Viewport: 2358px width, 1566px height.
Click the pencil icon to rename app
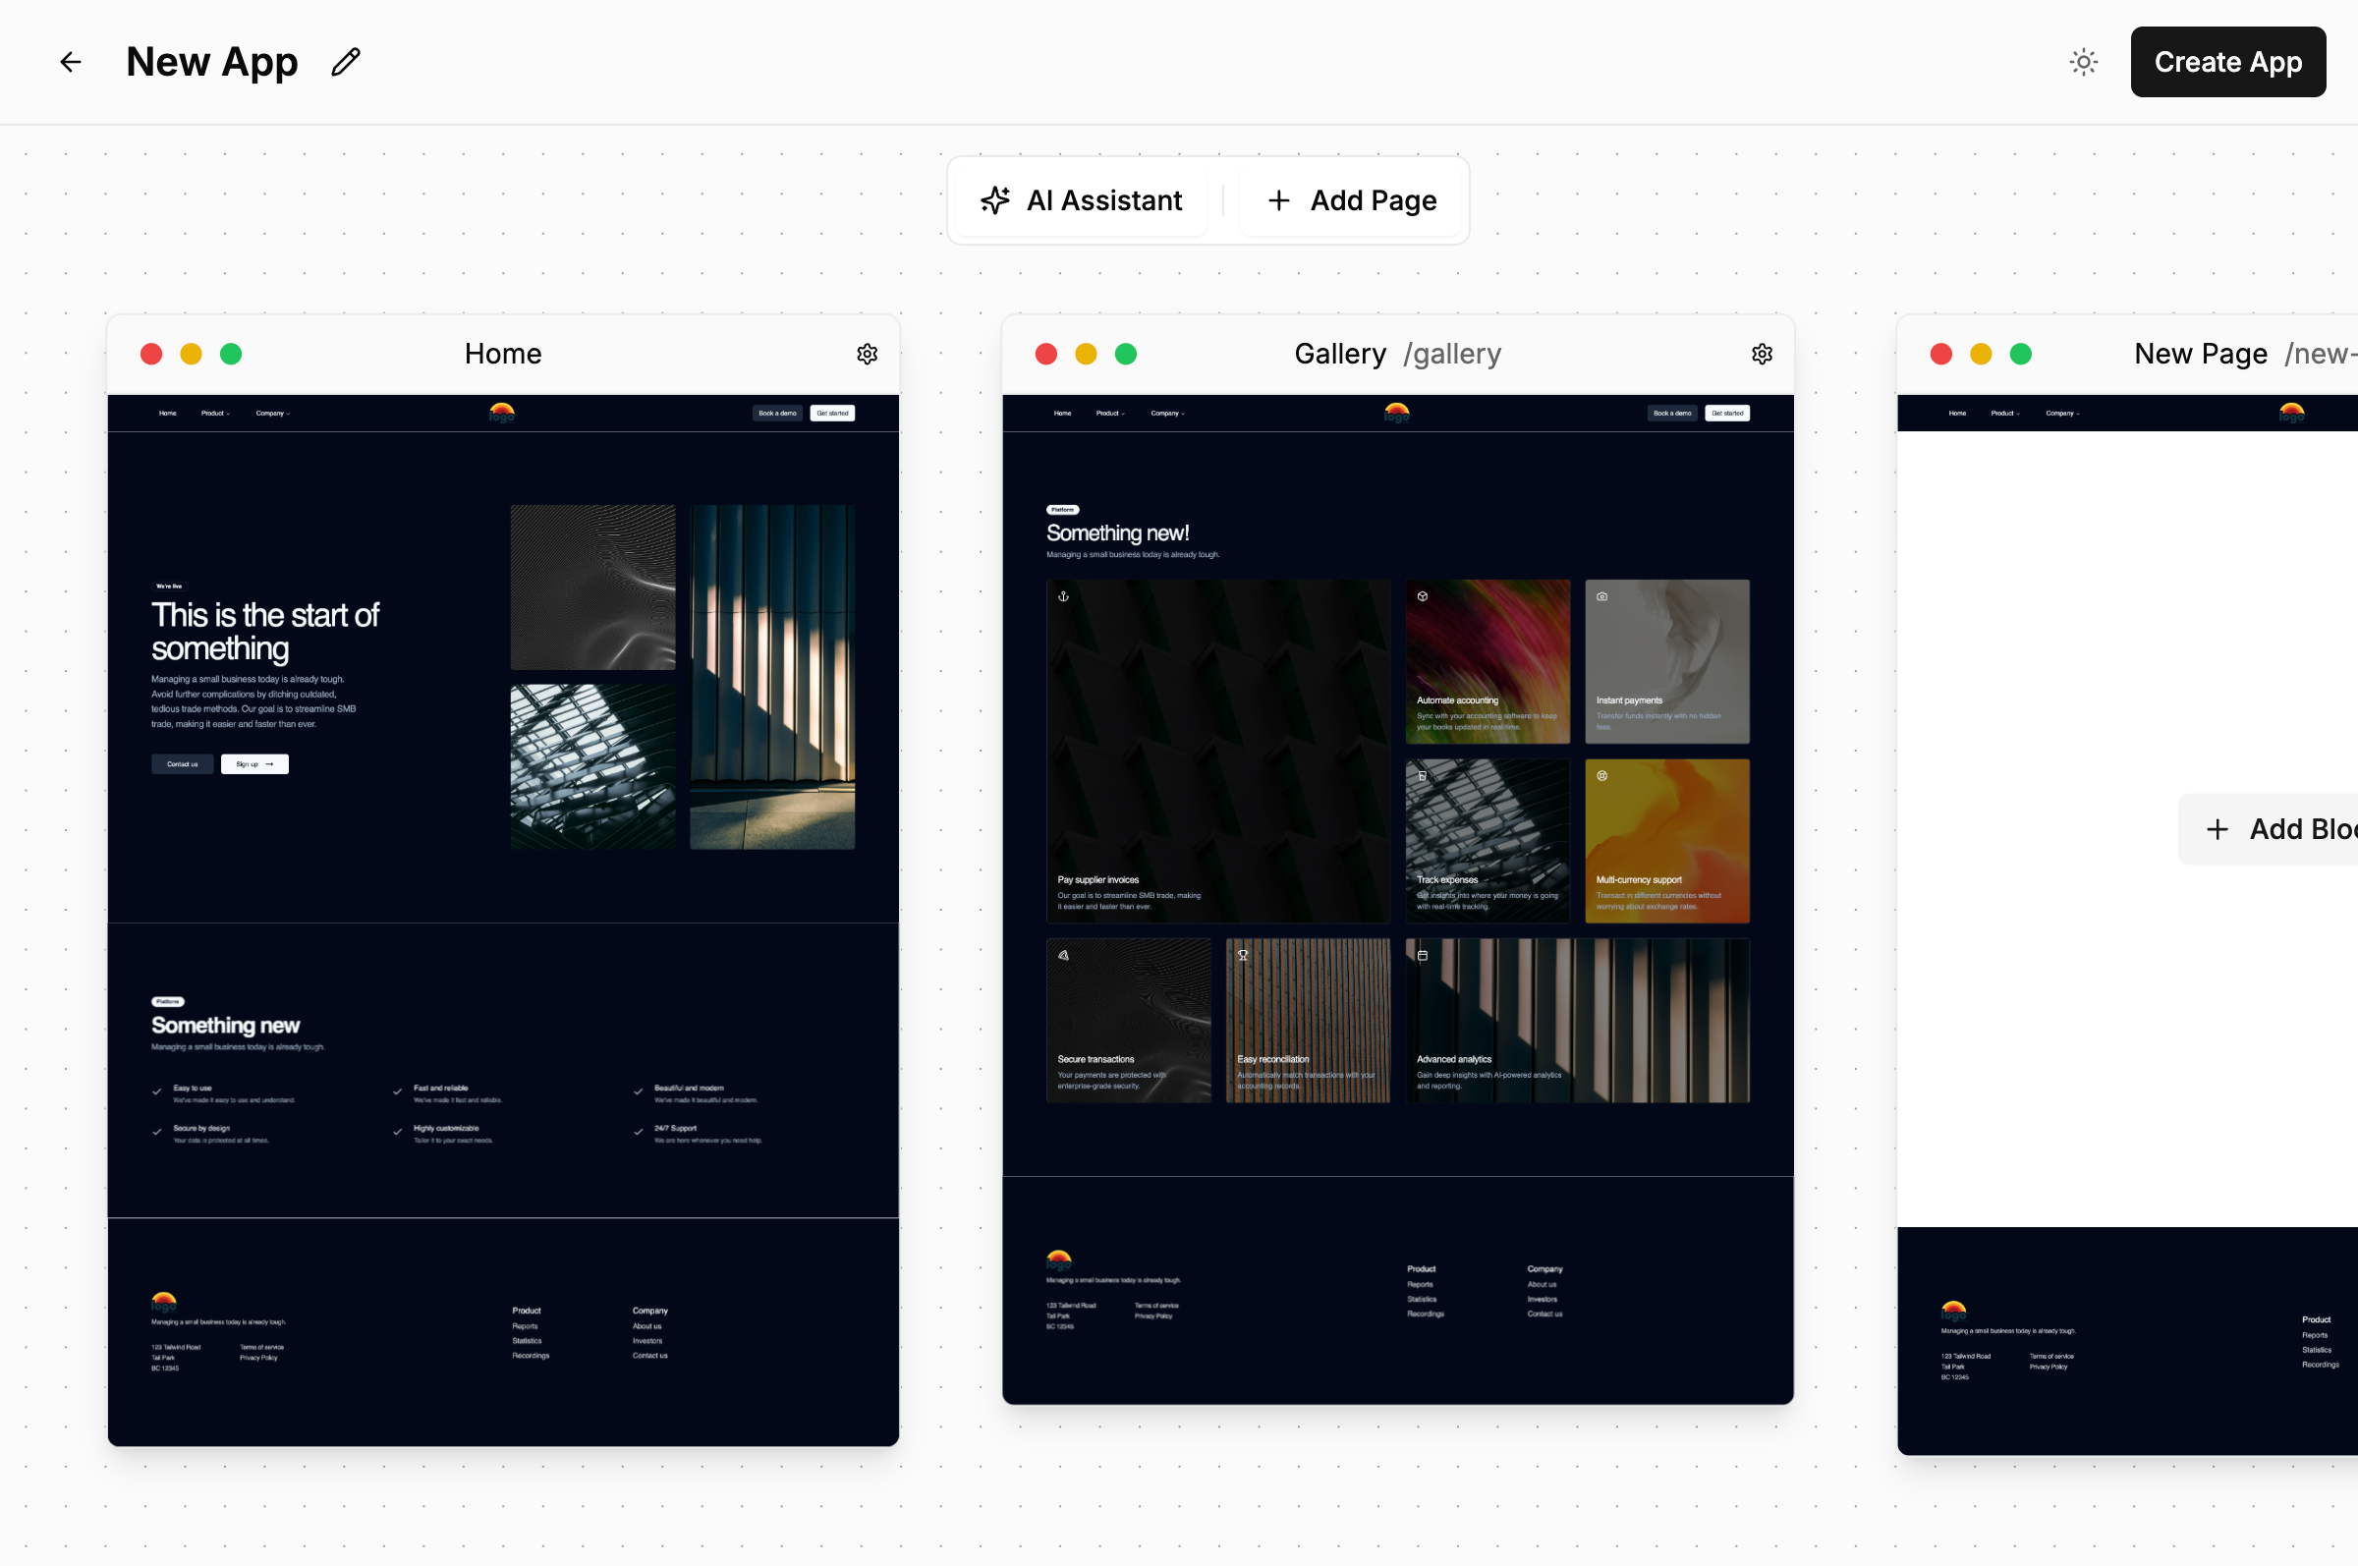point(346,62)
